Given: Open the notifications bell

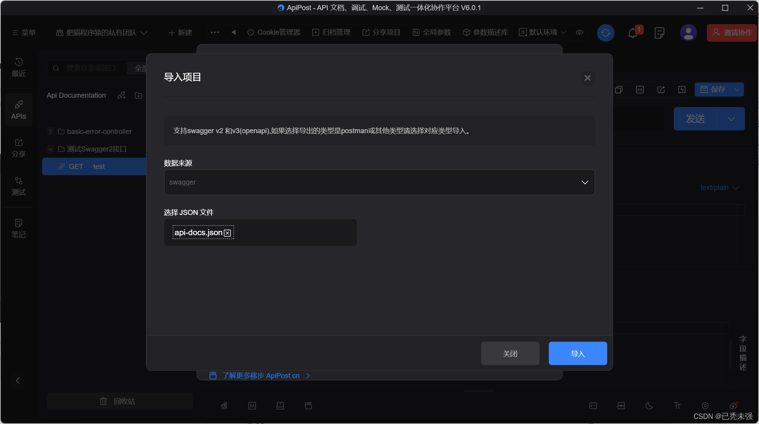Looking at the screenshot, I should [633, 33].
